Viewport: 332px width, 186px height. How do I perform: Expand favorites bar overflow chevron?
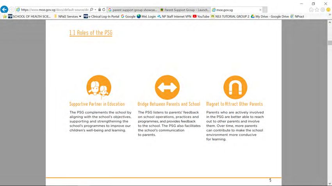[330, 15]
